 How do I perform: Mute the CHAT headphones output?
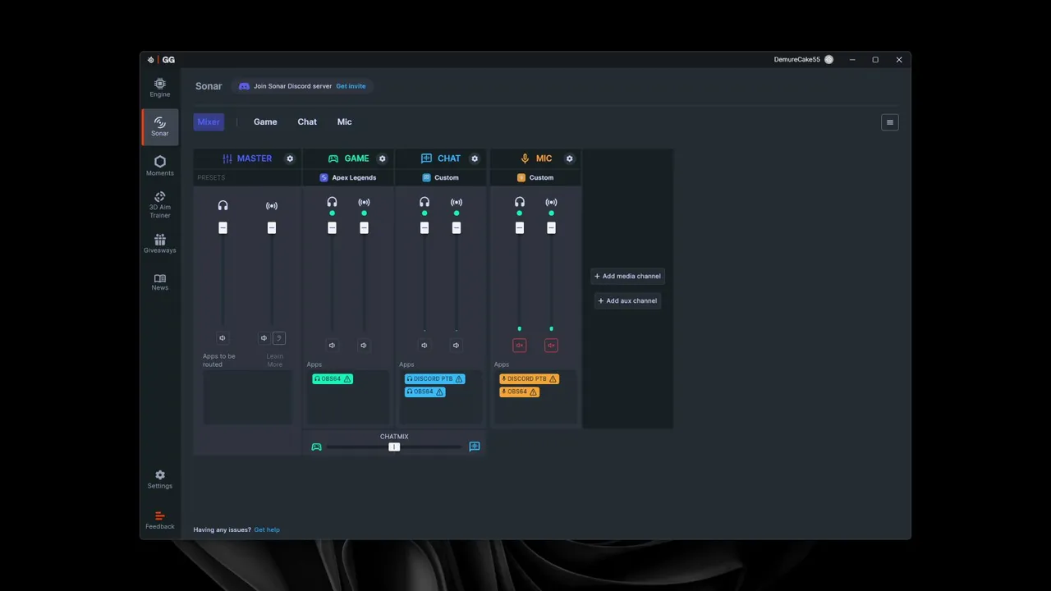[425, 346]
